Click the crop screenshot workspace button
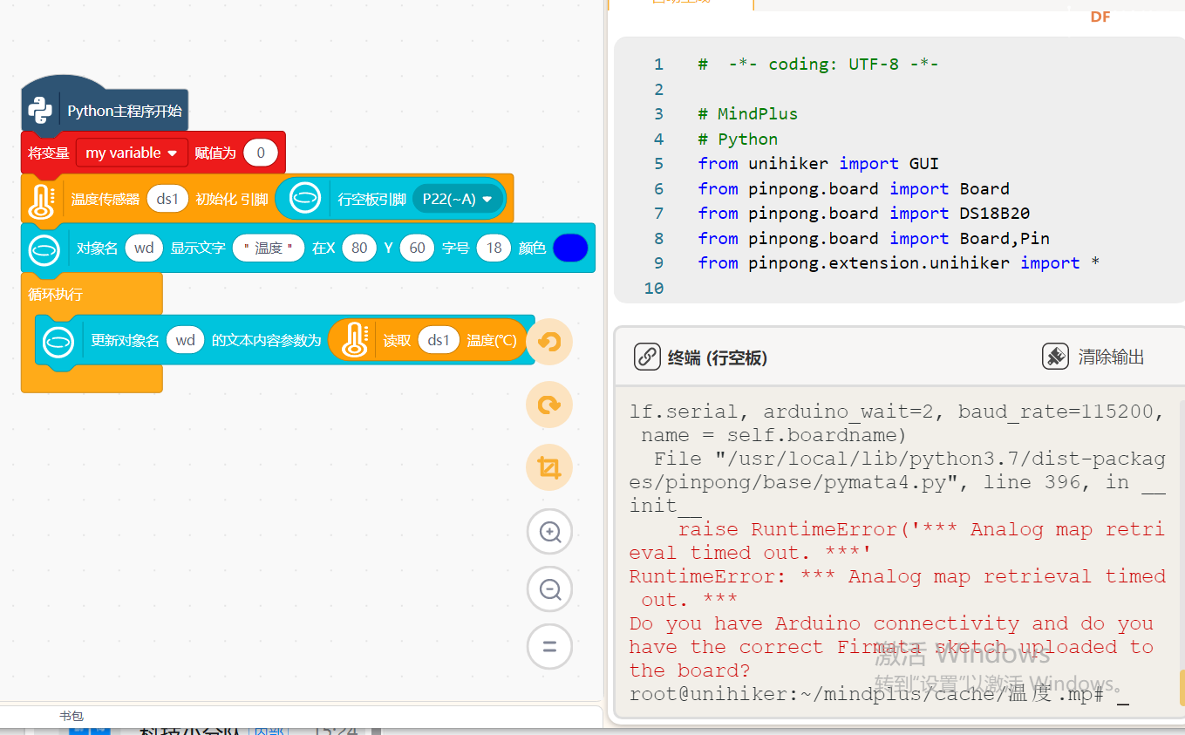This screenshot has height=735, width=1185. (549, 468)
